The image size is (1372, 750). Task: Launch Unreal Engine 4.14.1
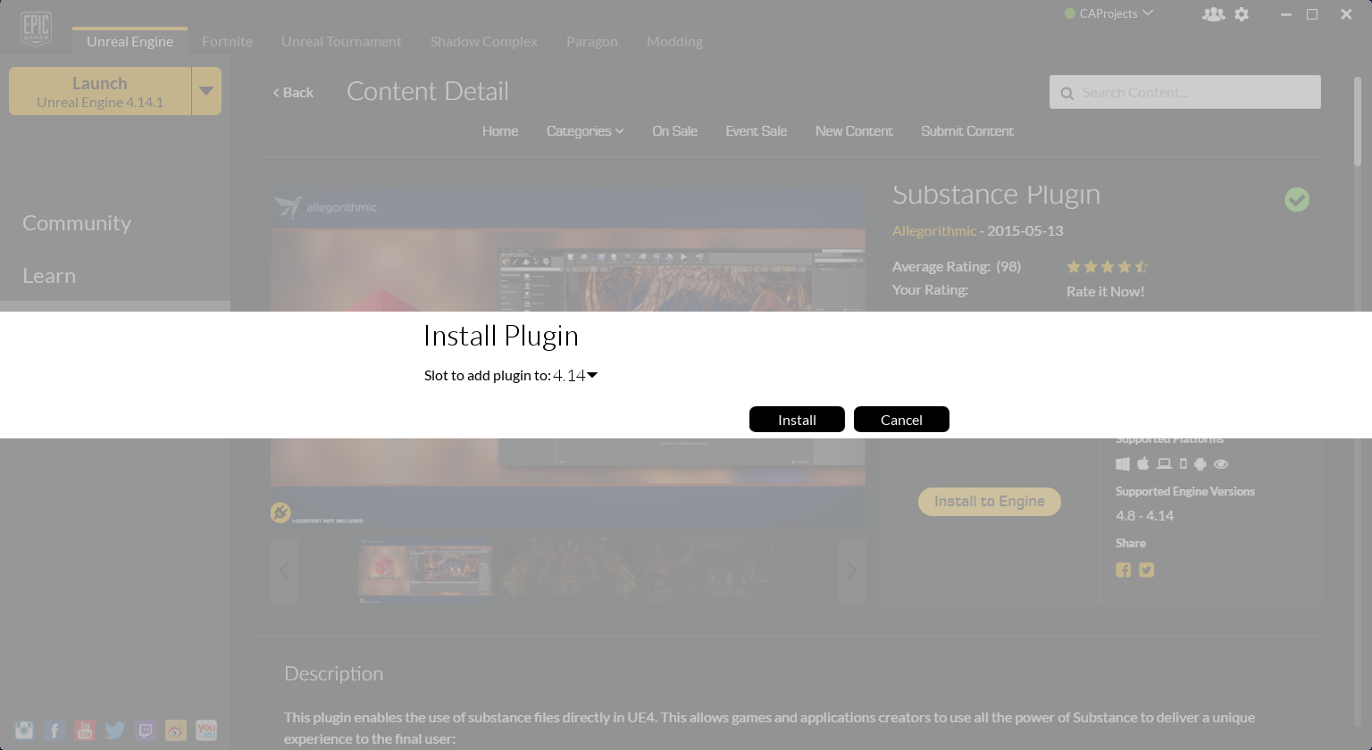pos(100,91)
